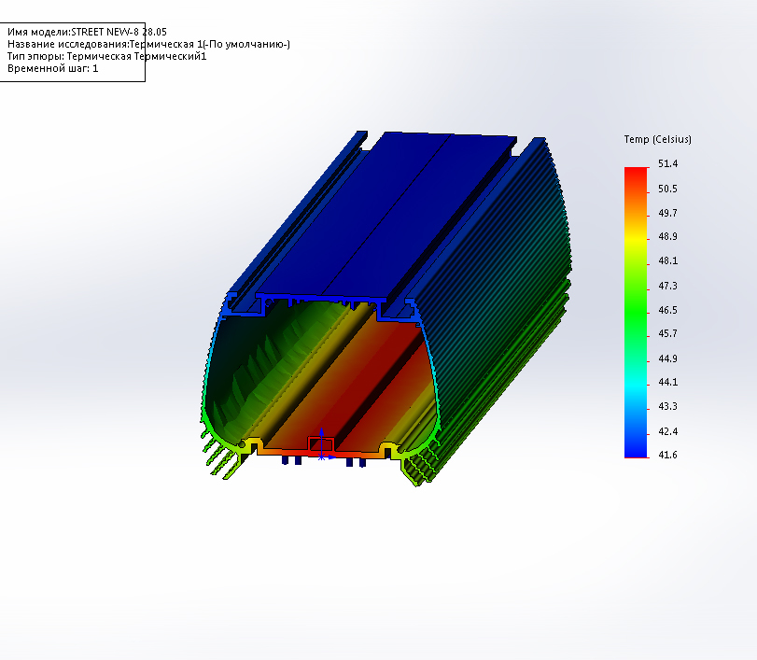Click the legend value 44.1

pos(667,383)
